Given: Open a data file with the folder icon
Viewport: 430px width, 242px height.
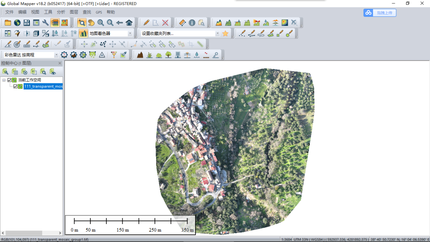Looking at the screenshot, I should coord(8,23).
